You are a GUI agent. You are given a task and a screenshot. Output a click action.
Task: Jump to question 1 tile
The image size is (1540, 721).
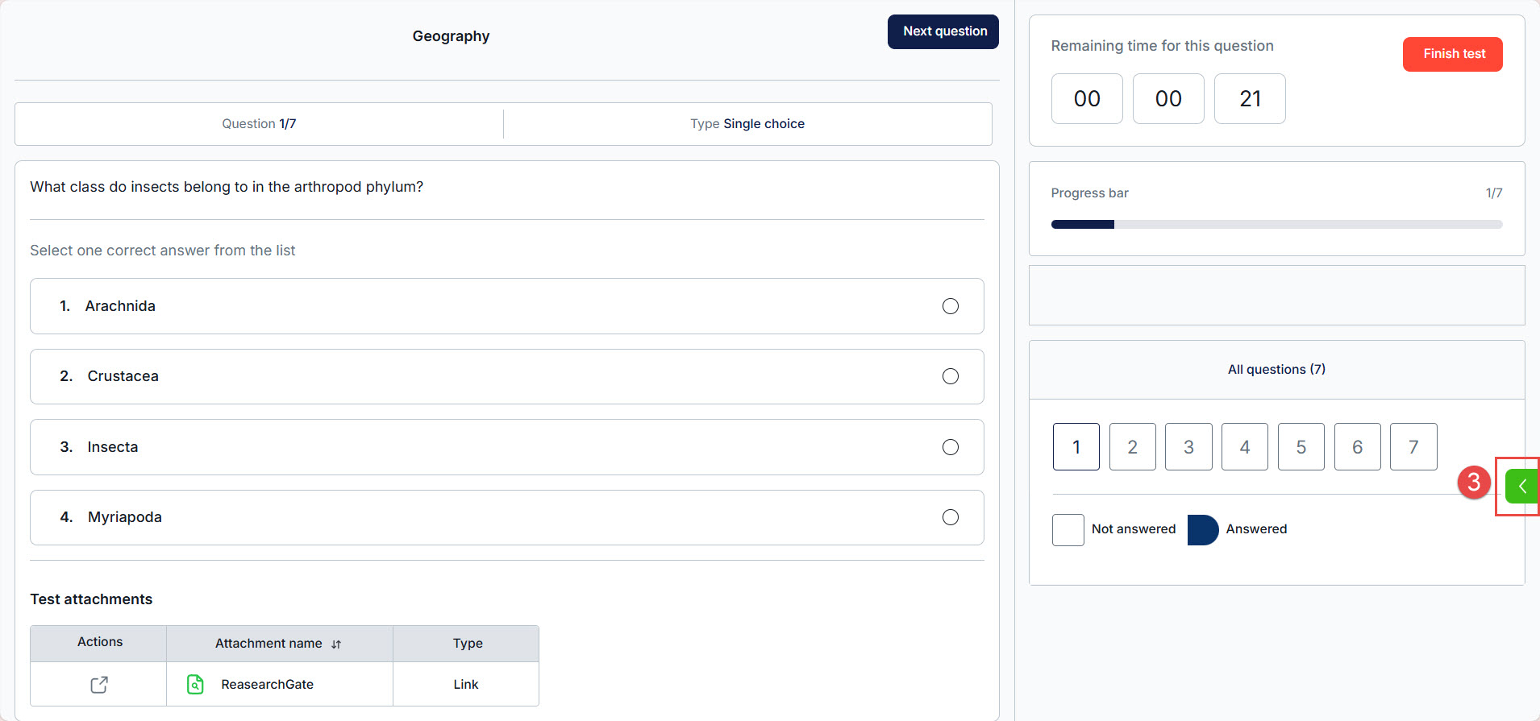click(1076, 447)
